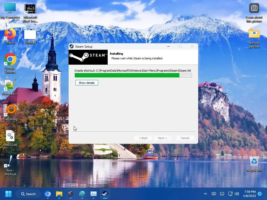267x200 pixels.
Task: Click the green installation progress bar
Action: click(x=133, y=75)
